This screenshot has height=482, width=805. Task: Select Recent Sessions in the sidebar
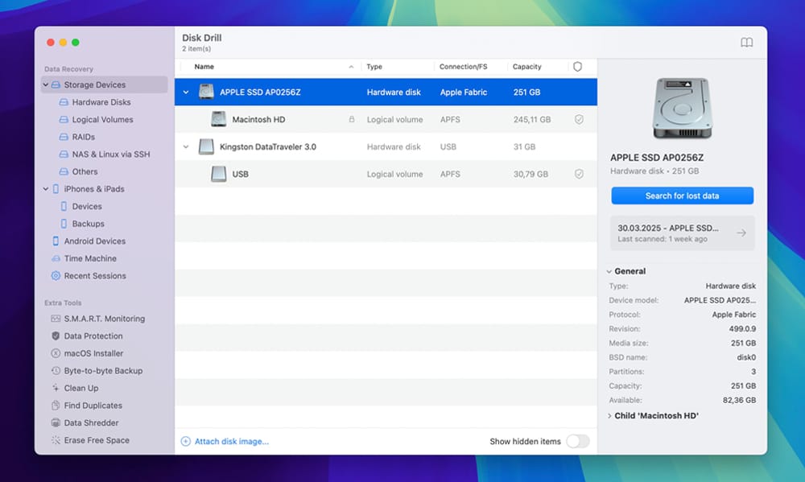click(x=93, y=275)
